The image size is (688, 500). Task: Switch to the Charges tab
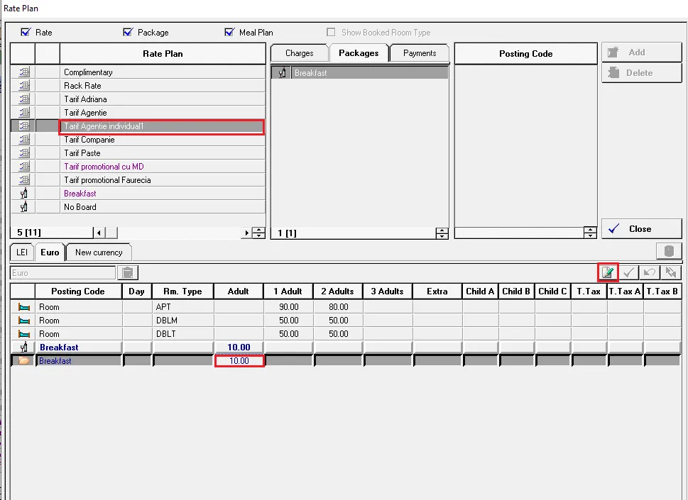(x=299, y=53)
